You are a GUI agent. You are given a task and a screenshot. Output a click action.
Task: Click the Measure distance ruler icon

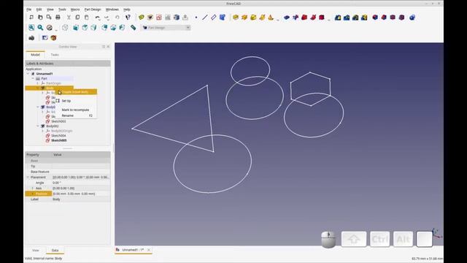[x=133, y=28]
